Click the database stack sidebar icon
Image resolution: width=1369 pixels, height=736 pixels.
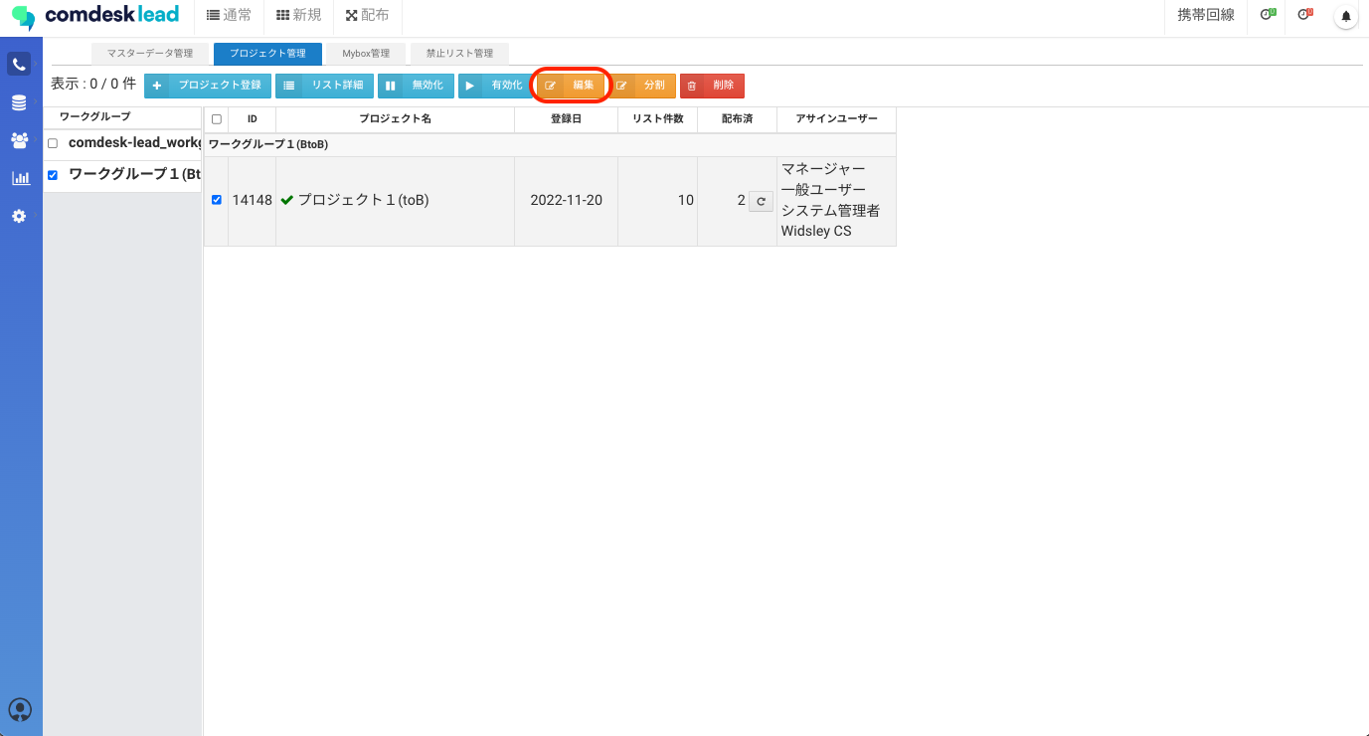pyautogui.click(x=19, y=103)
